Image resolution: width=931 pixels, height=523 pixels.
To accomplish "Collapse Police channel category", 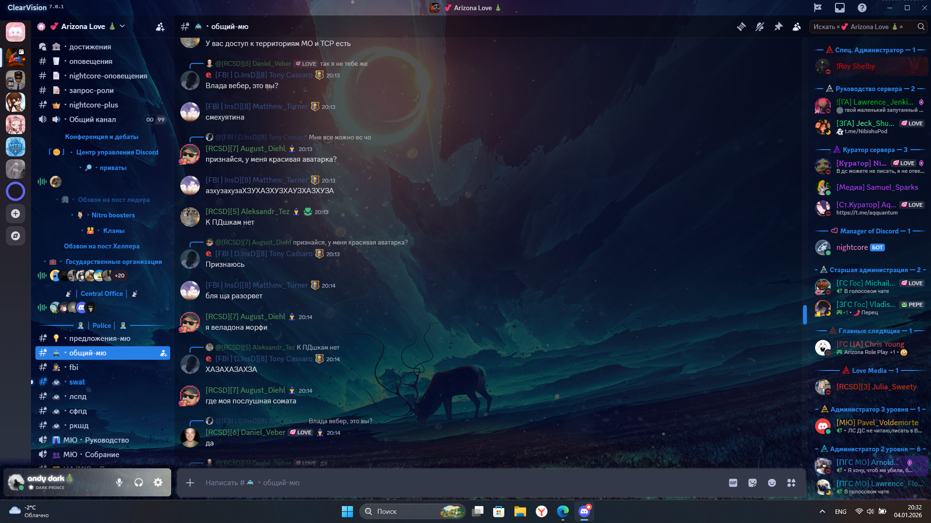I will click(101, 325).
